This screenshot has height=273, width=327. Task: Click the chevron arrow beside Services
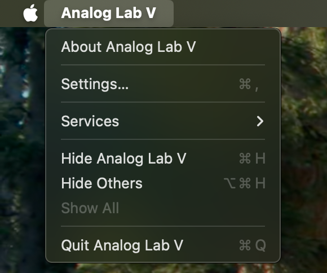point(260,121)
